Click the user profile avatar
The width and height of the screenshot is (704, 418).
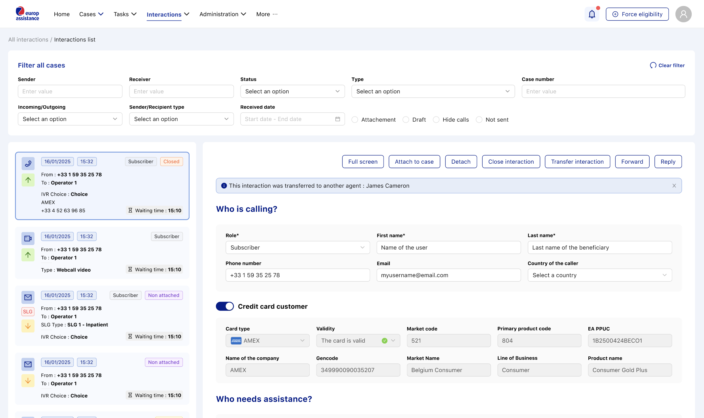[x=683, y=14]
